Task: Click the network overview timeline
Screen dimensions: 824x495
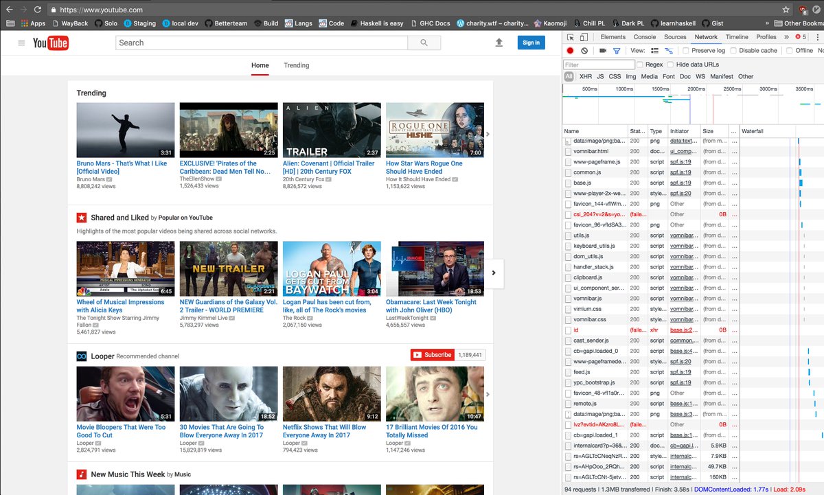Action: coord(693,103)
